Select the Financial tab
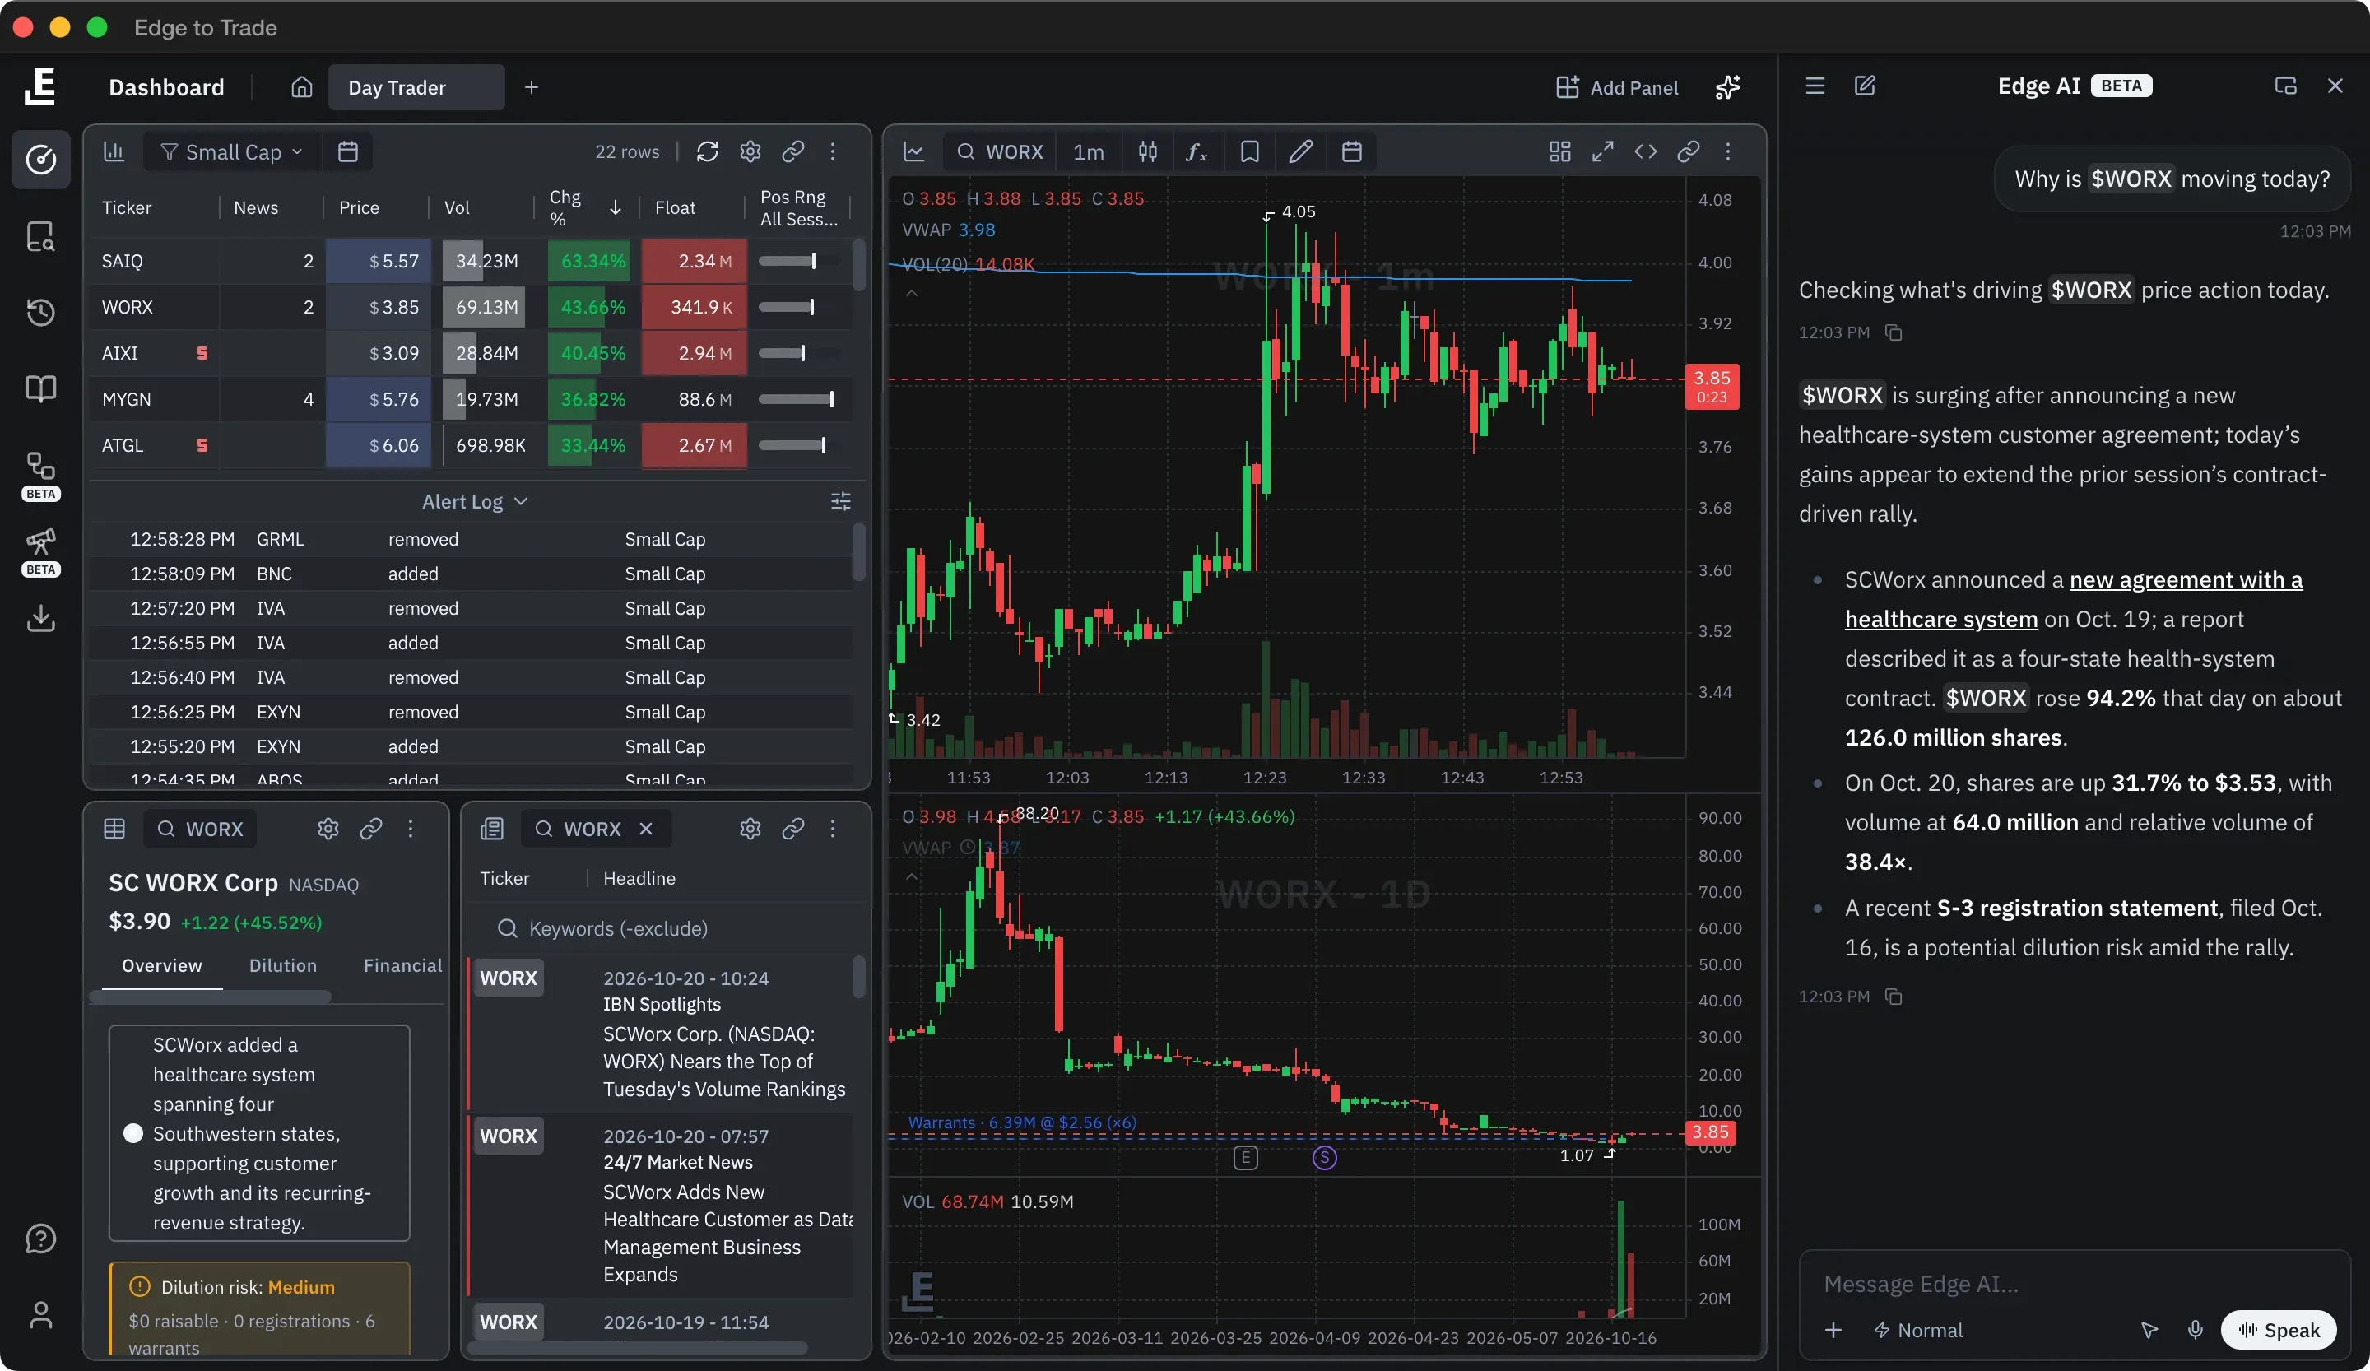Image resolution: width=2370 pixels, height=1371 pixels. [402, 966]
